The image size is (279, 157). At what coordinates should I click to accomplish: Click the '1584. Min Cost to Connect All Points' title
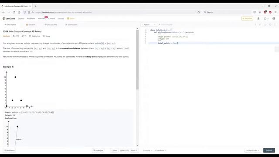[22, 31]
